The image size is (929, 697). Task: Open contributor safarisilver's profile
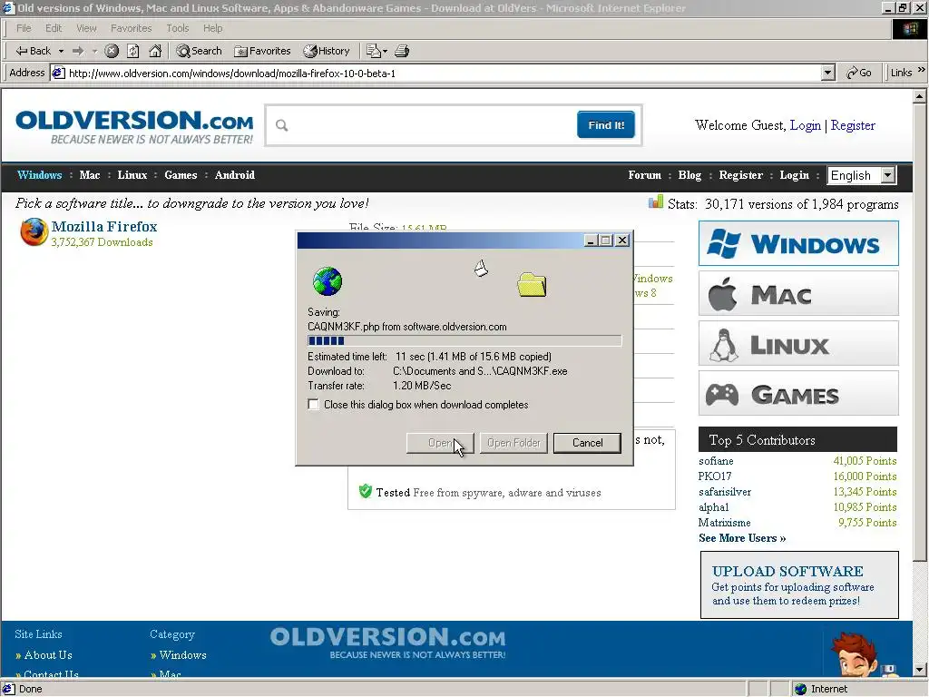click(x=725, y=491)
